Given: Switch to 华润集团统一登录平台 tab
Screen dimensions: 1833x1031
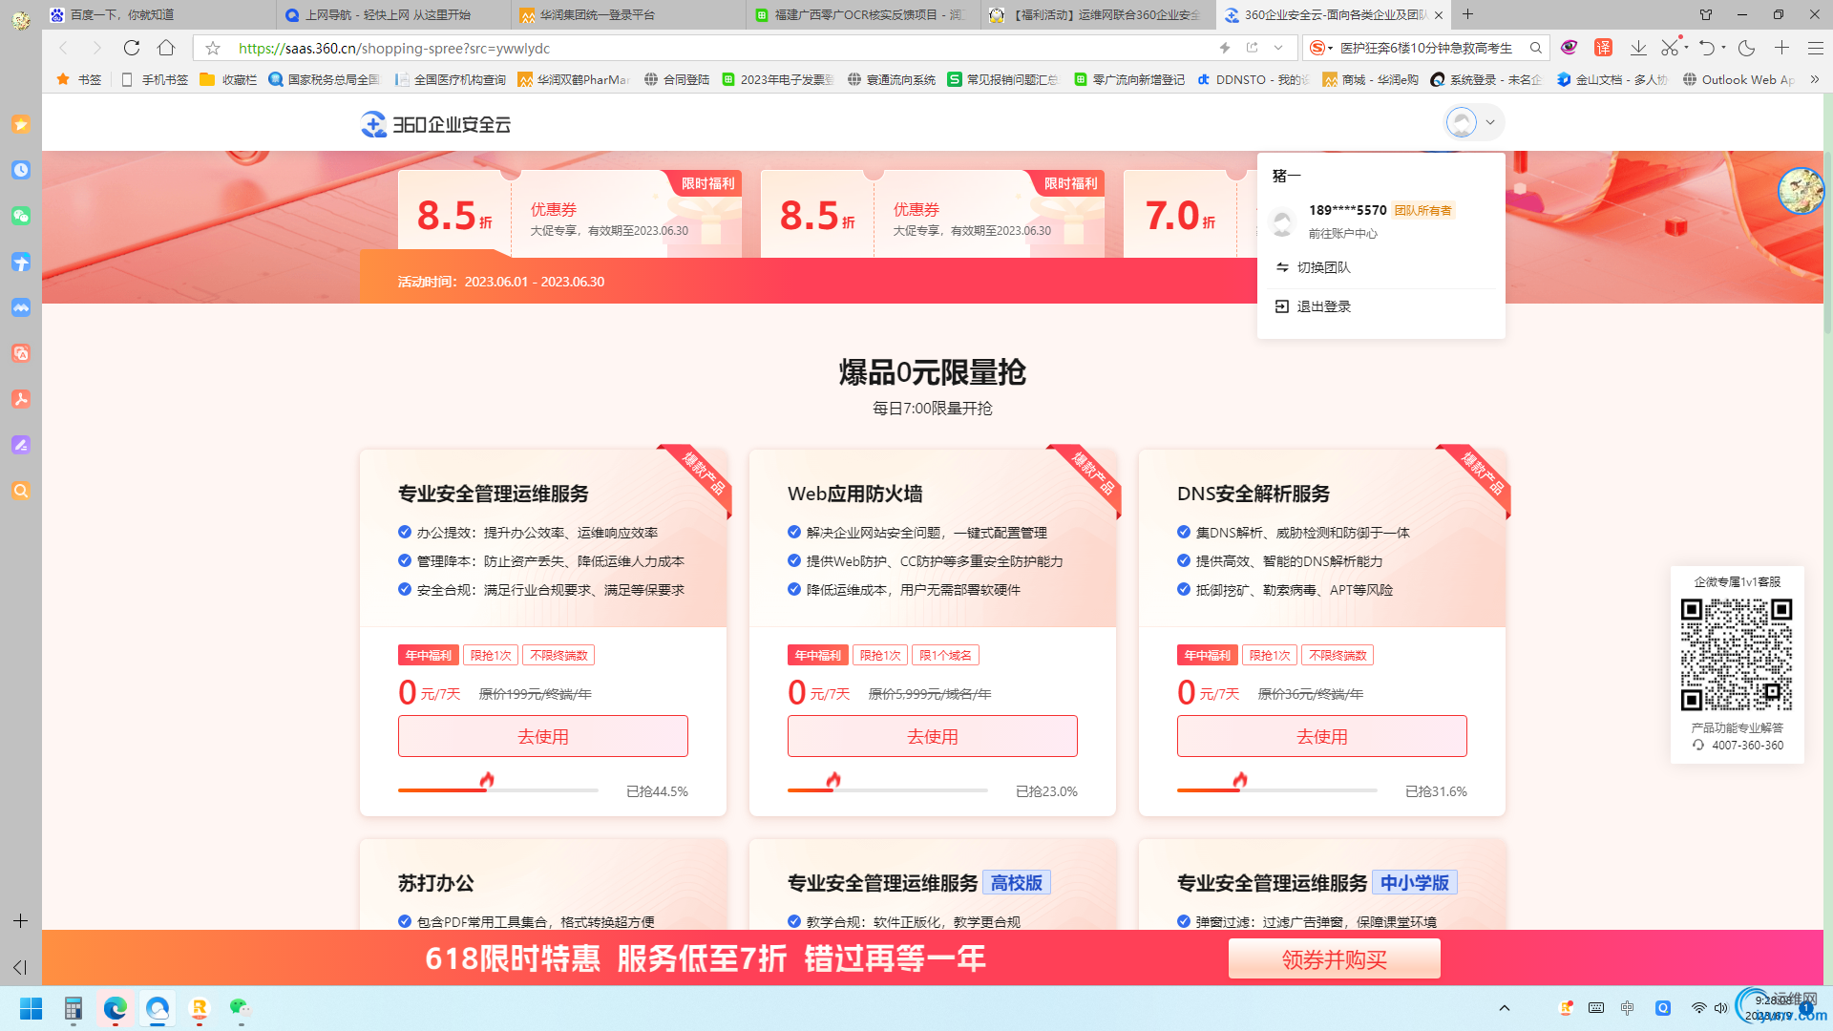Looking at the screenshot, I should (628, 14).
